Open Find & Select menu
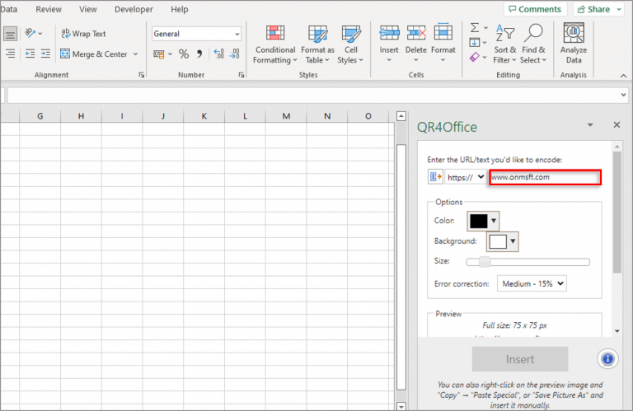The image size is (633, 411). point(533,44)
